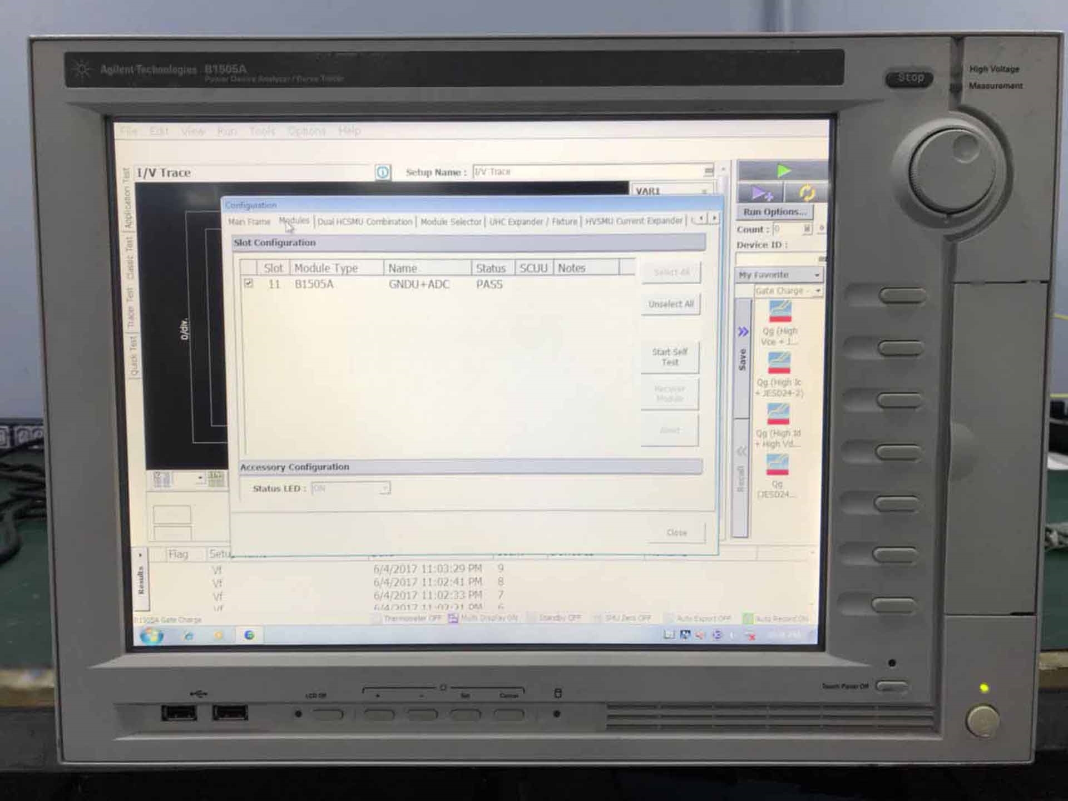Switch to the Modules tab

coord(294,221)
